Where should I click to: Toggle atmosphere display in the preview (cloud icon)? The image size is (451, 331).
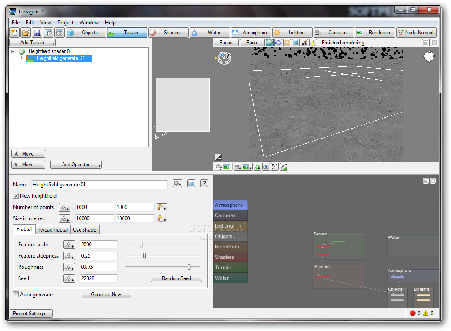point(278,43)
